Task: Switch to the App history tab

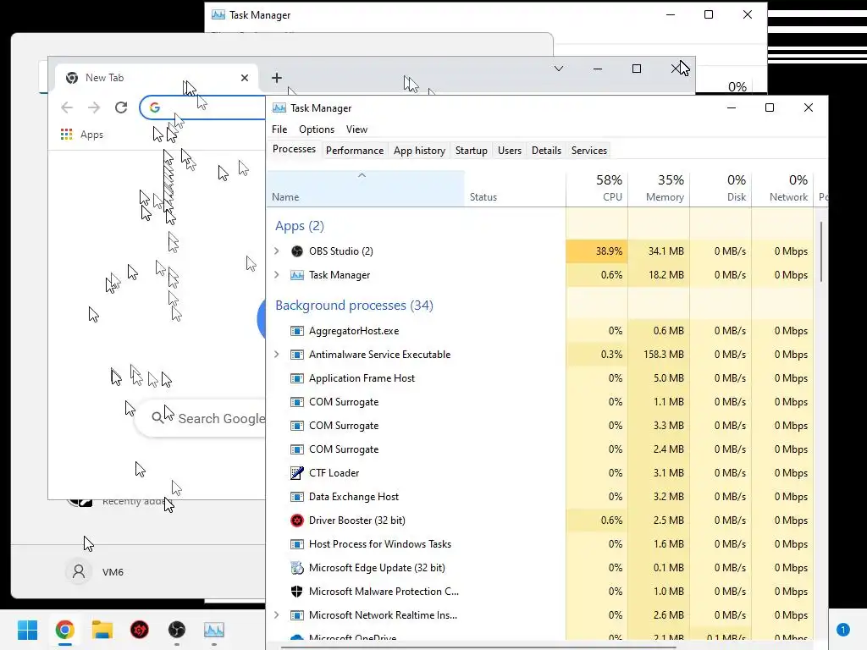Action: 419,151
